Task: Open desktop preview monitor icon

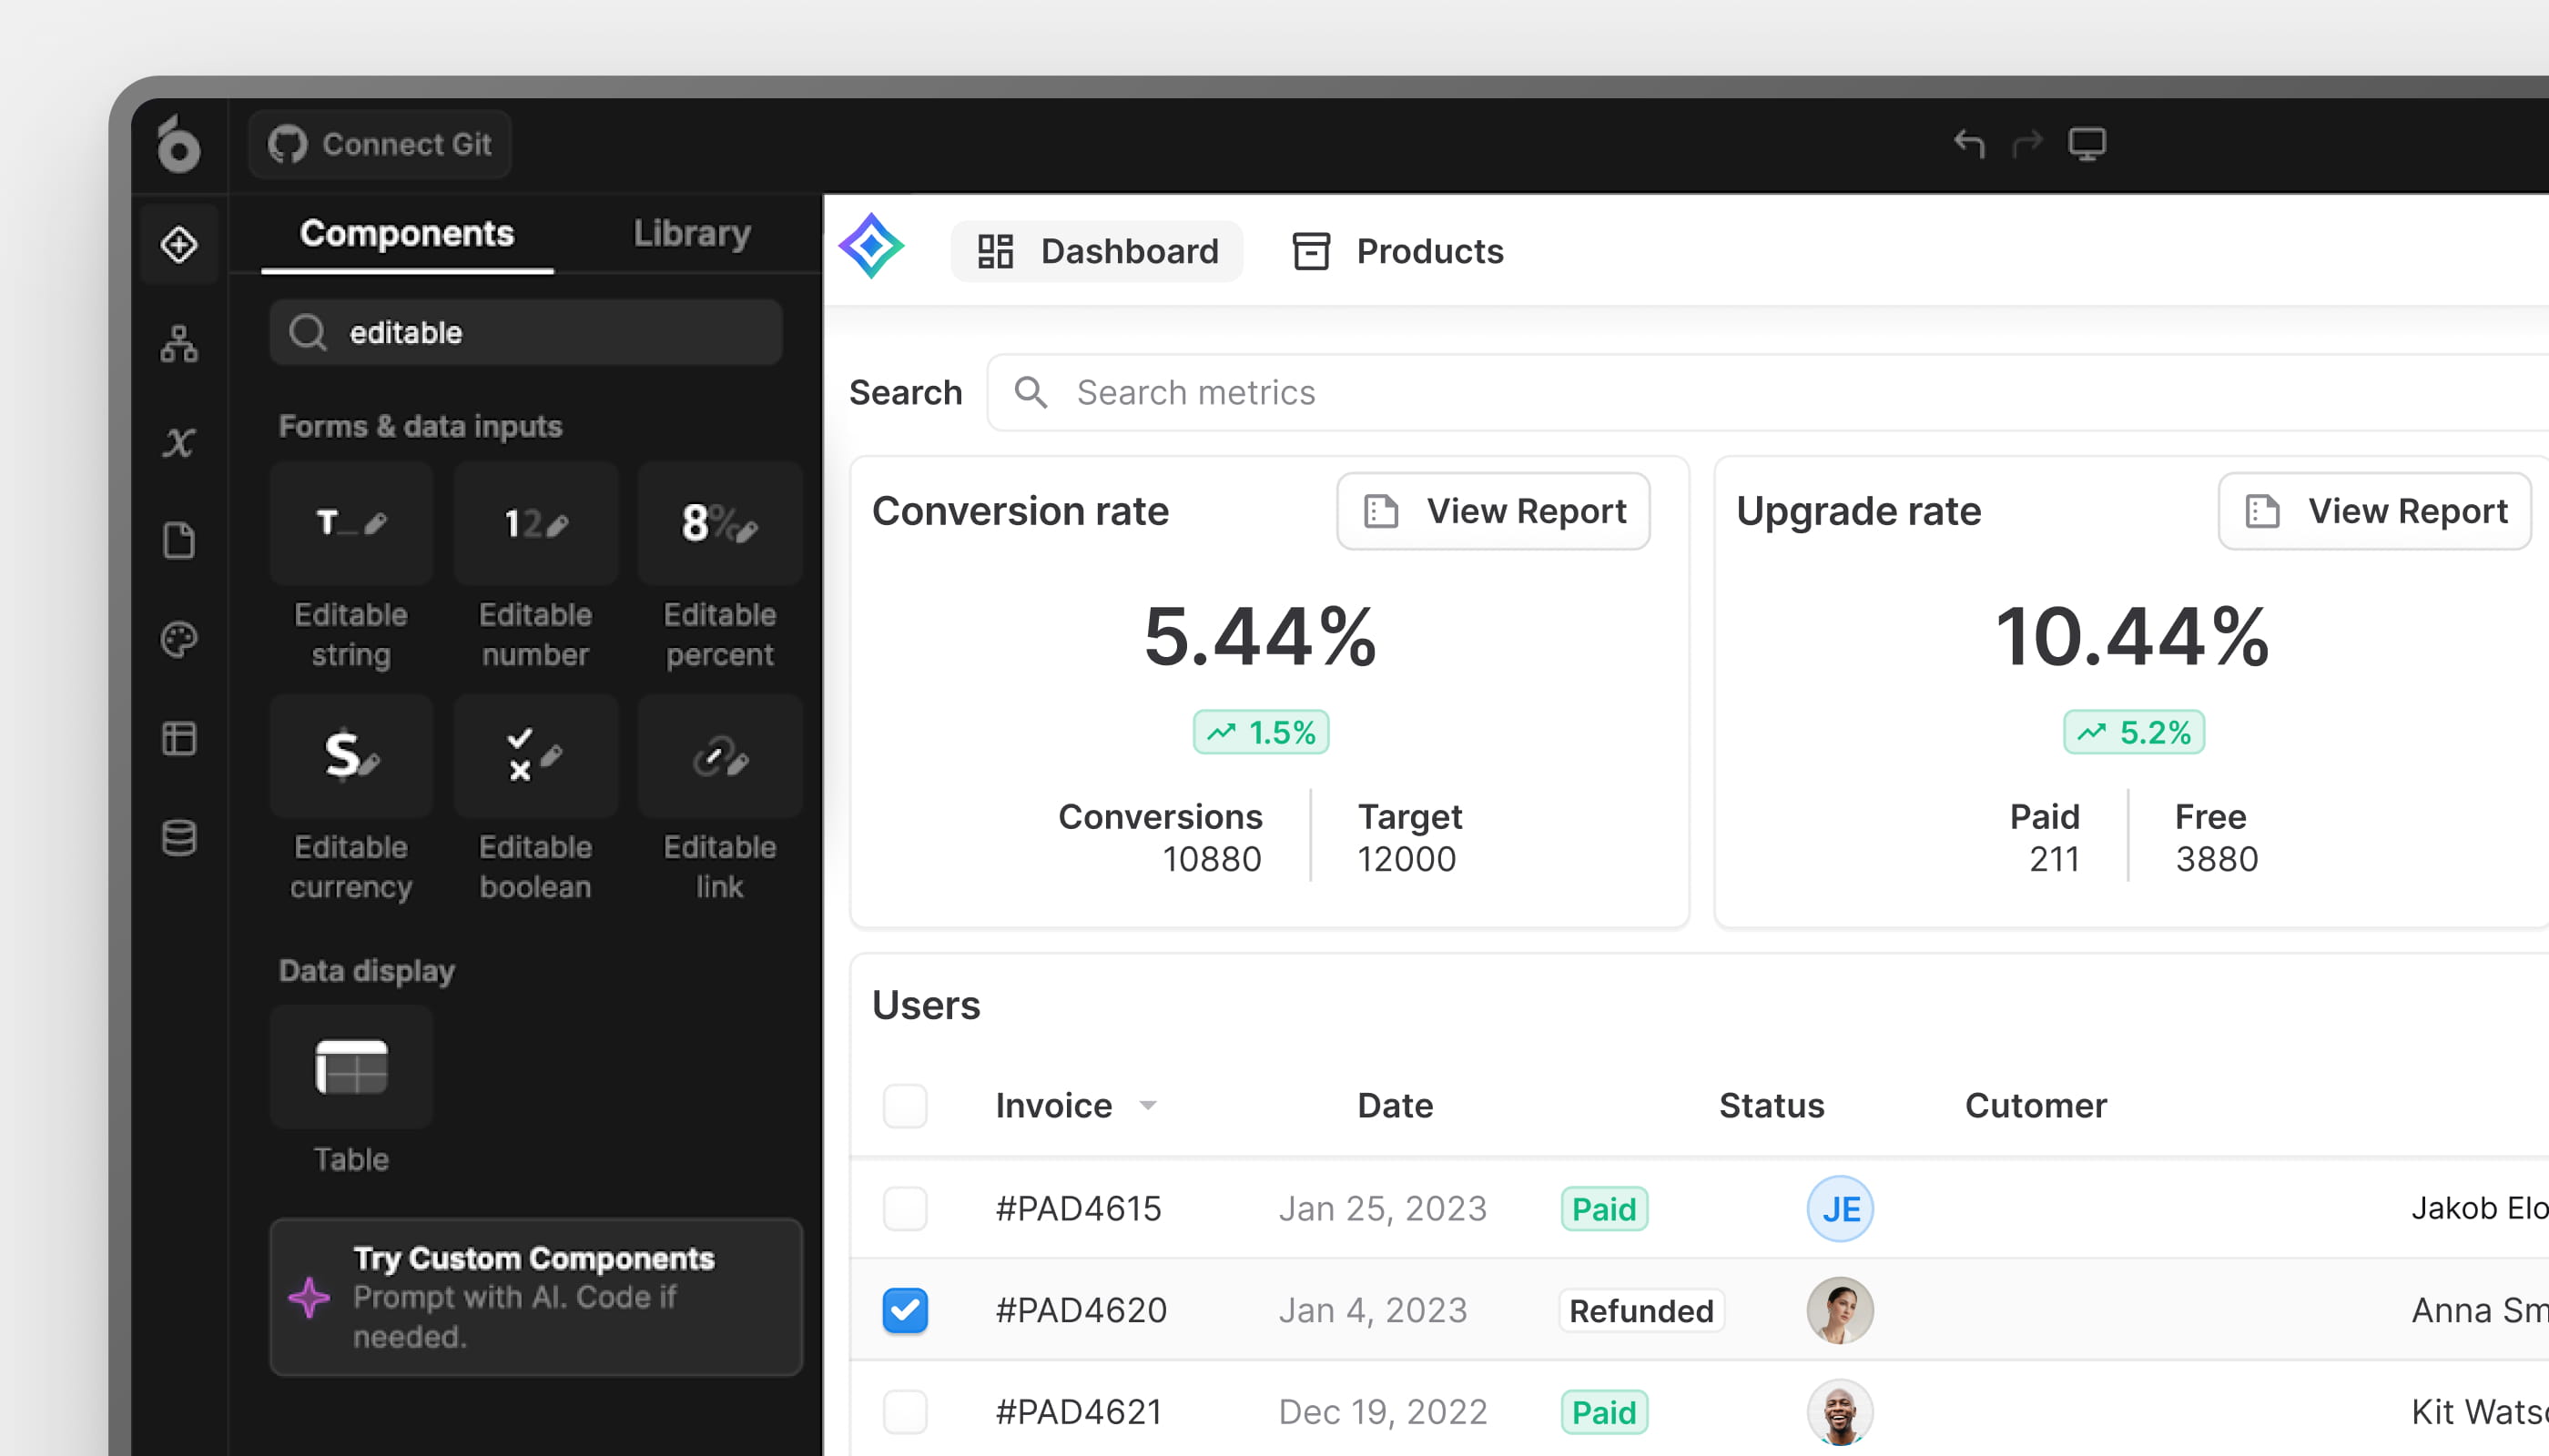Action: (x=2087, y=144)
